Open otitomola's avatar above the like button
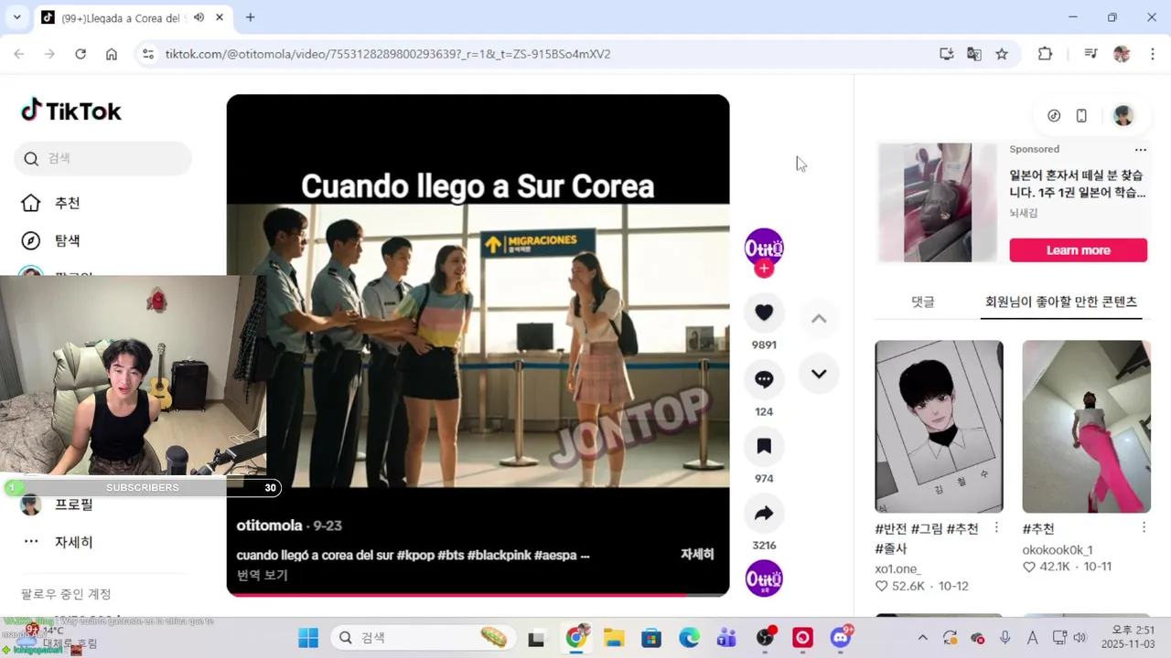The width and height of the screenshot is (1171, 658). pyautogui.click(x=764, y=248)
